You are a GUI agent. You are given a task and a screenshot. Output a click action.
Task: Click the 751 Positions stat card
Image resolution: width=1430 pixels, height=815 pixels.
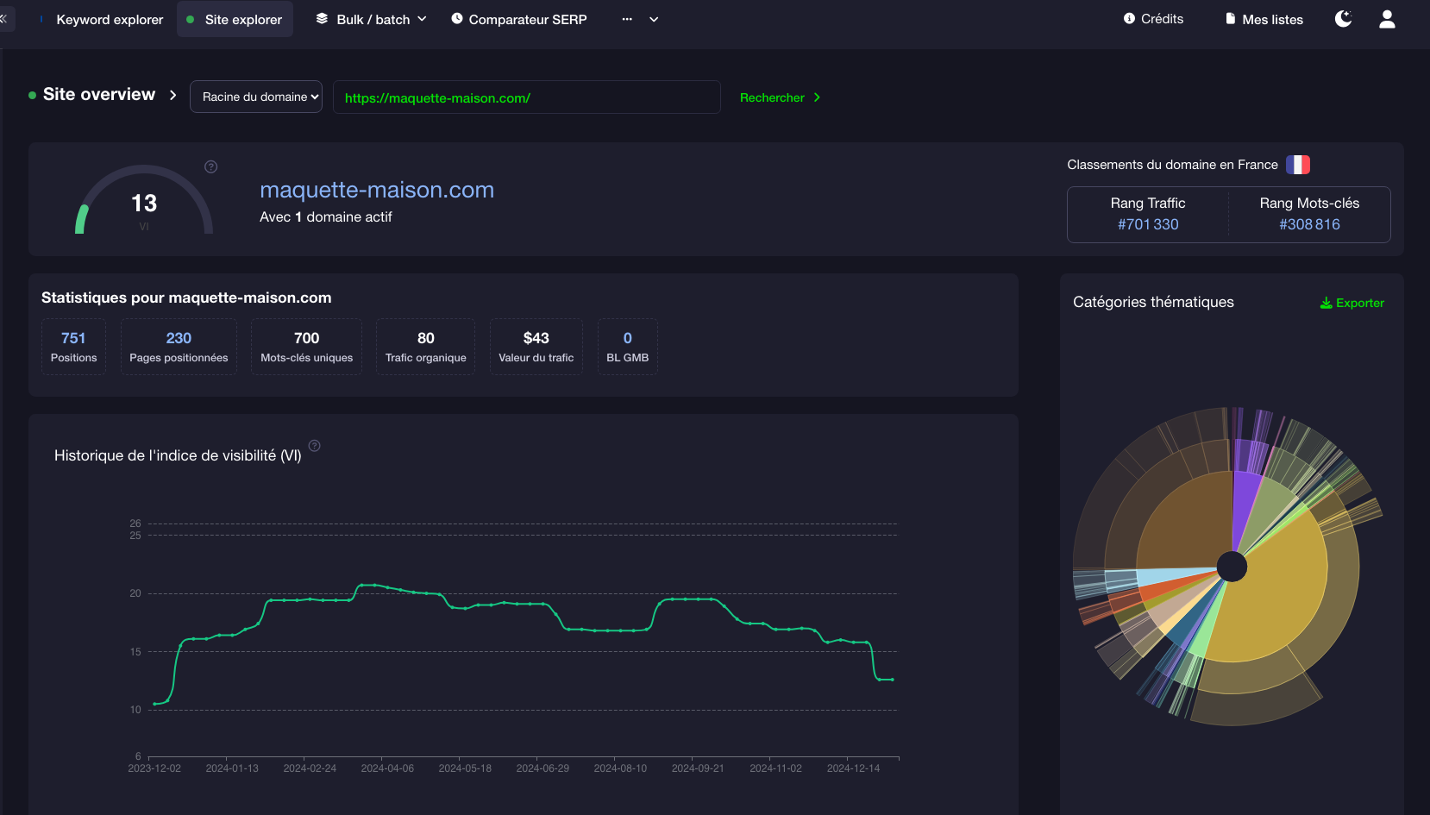73,347
